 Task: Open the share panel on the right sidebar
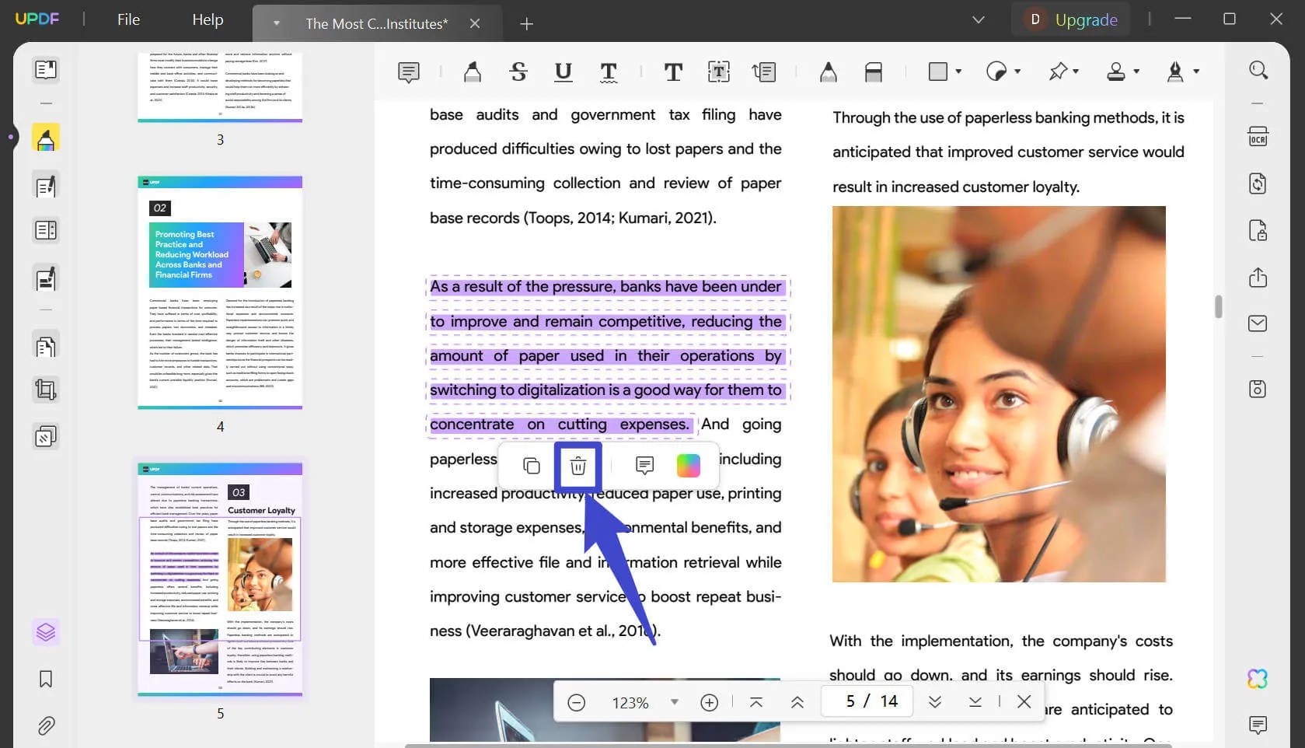[x=1258, y=278]
